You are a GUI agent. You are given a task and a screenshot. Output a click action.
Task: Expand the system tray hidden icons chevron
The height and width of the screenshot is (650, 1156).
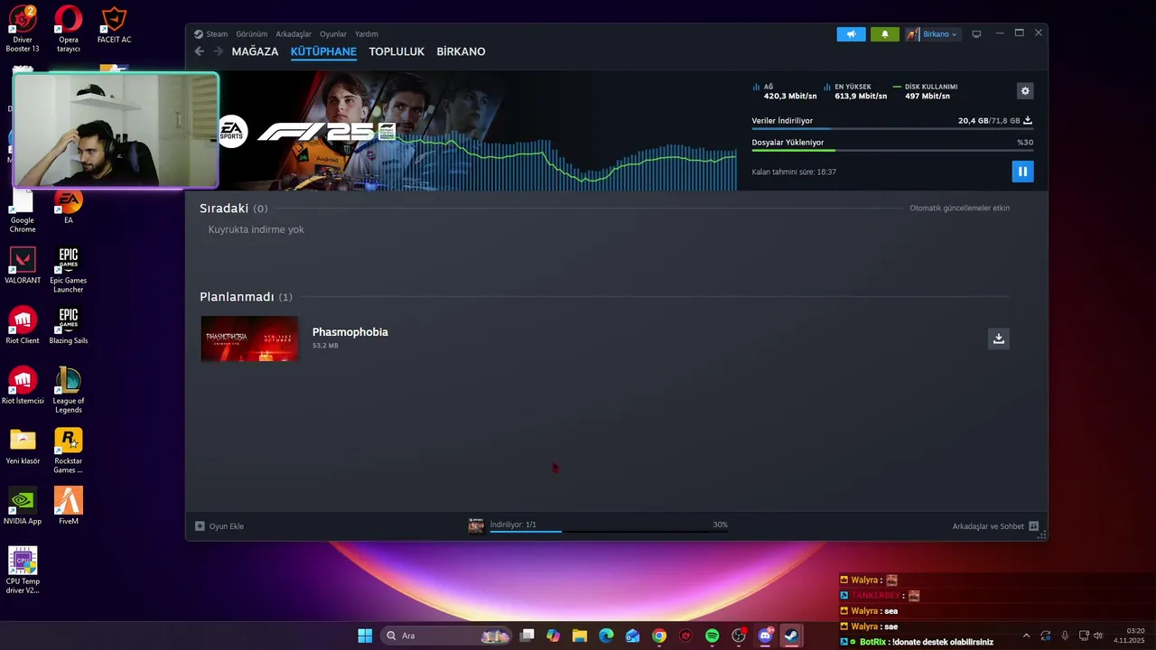(1026, 636)
